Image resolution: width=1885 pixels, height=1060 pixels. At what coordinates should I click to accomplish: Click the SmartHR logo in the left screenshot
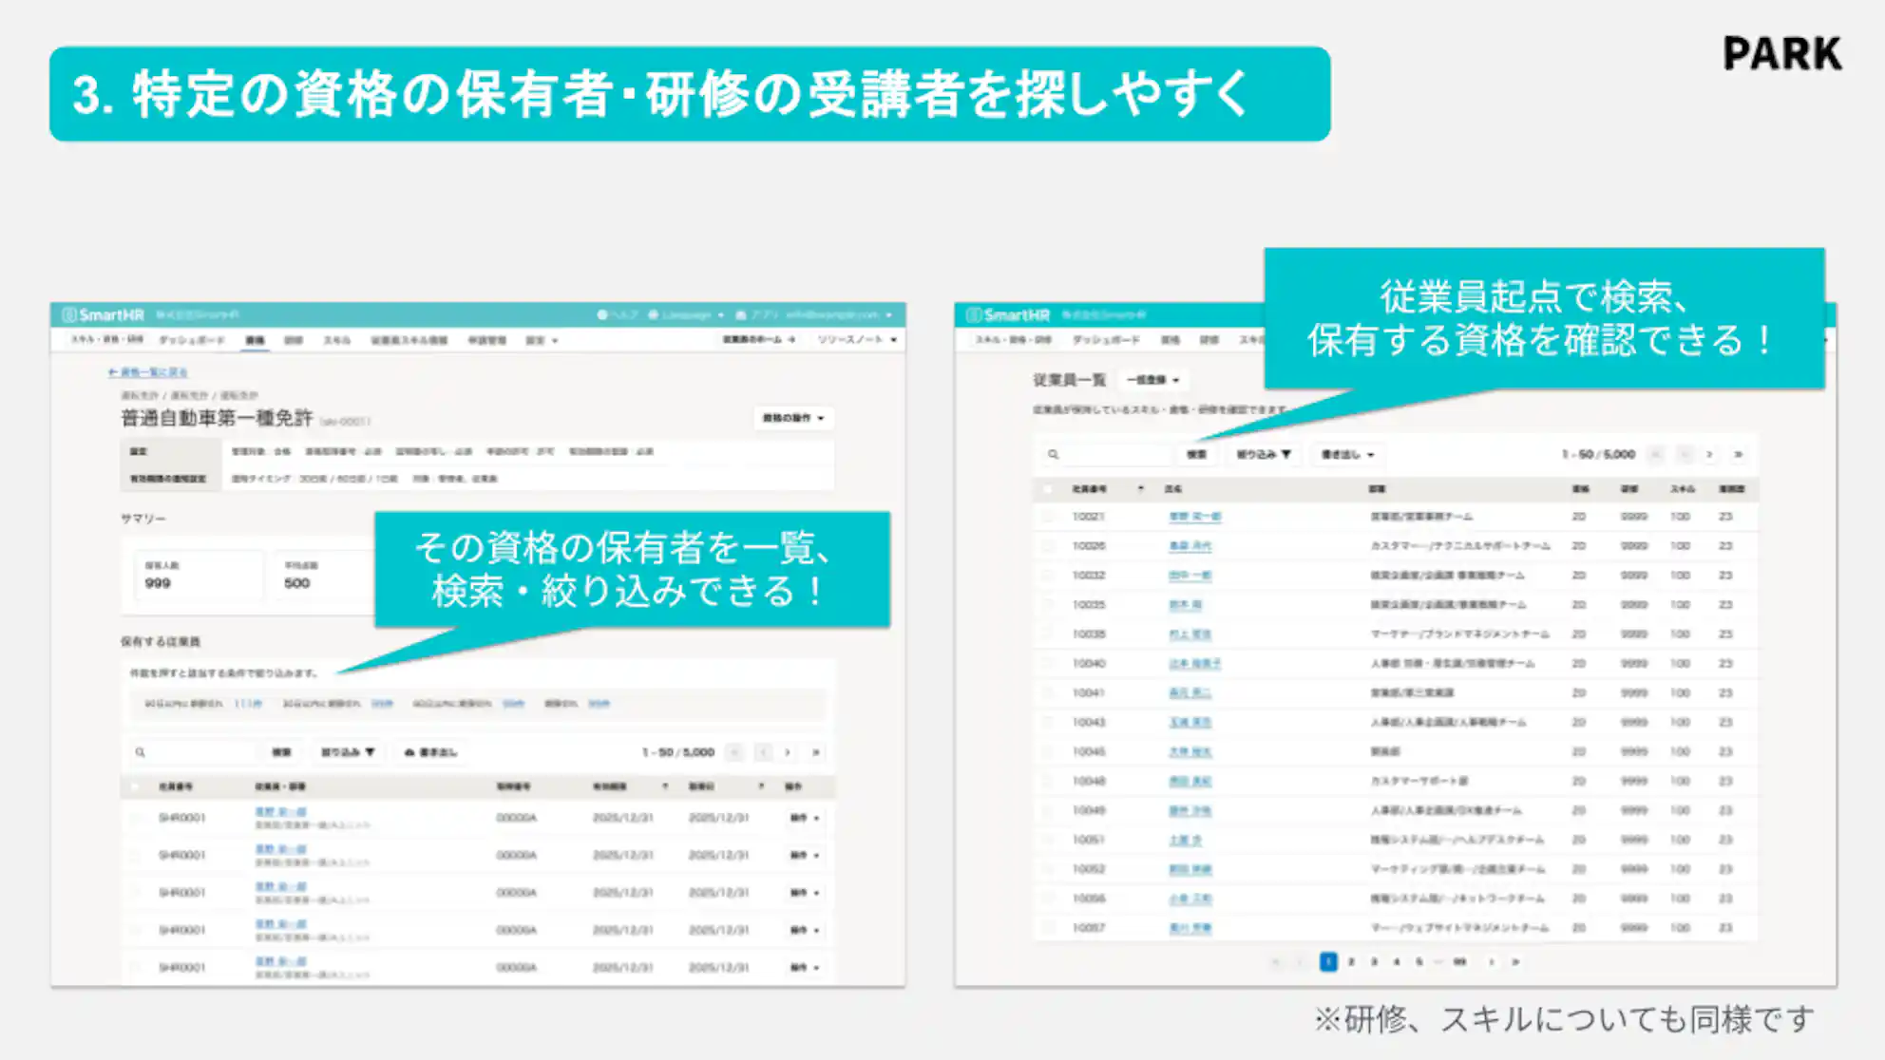click(103, 314)
